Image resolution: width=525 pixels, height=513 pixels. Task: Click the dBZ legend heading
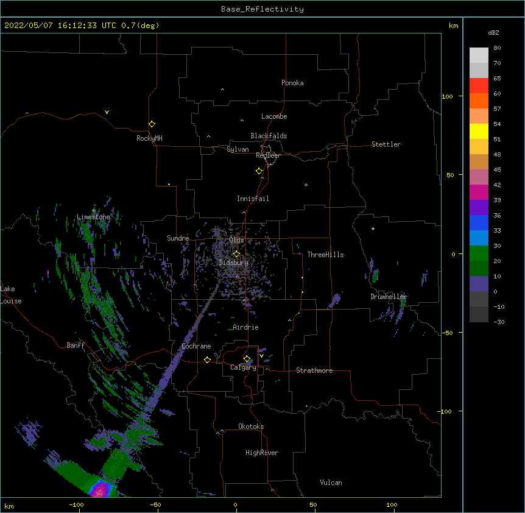[x=493, y=32]
